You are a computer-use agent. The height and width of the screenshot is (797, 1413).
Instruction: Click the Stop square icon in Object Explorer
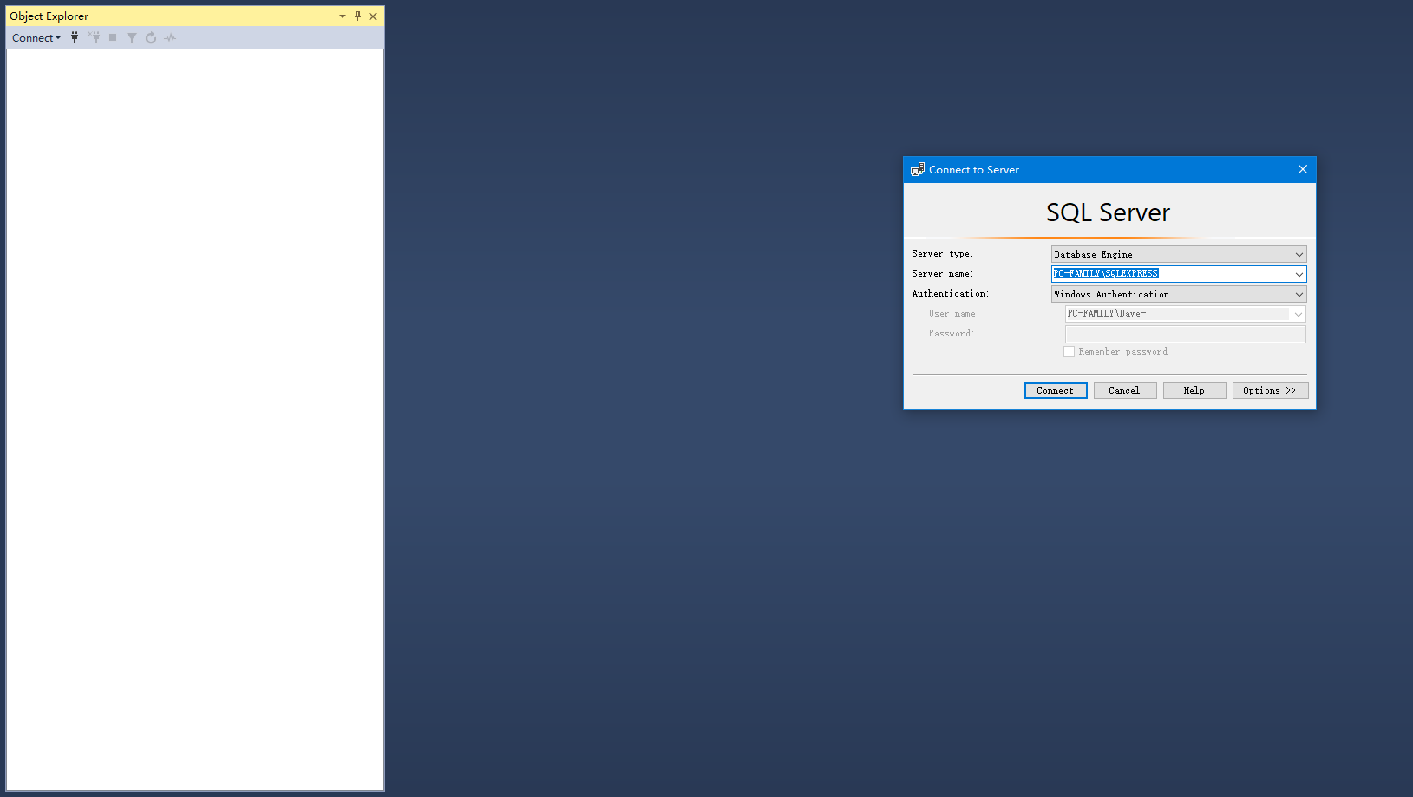113,37
